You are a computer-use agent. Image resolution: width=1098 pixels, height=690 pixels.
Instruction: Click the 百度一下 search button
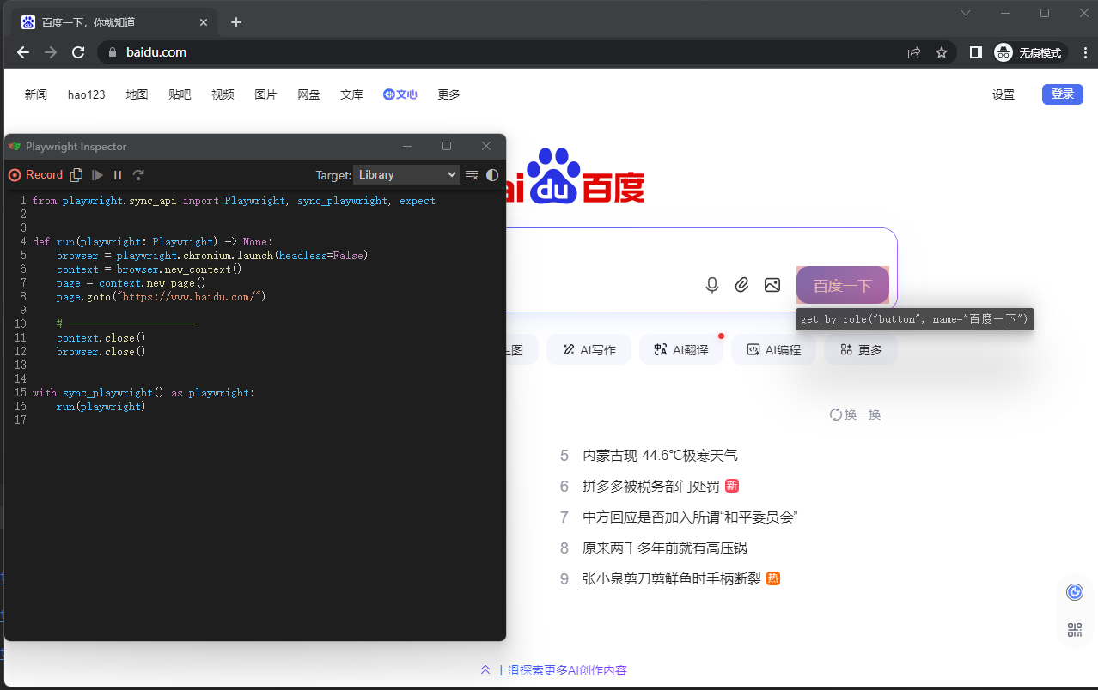[842, 284]
